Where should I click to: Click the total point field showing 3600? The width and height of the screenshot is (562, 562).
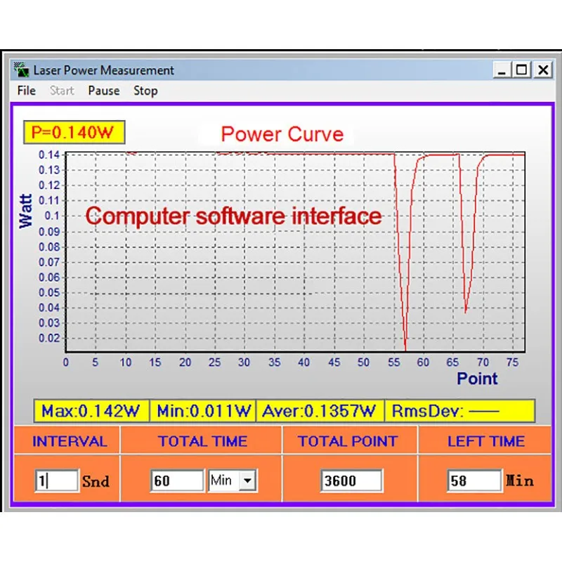pos(351,481)
